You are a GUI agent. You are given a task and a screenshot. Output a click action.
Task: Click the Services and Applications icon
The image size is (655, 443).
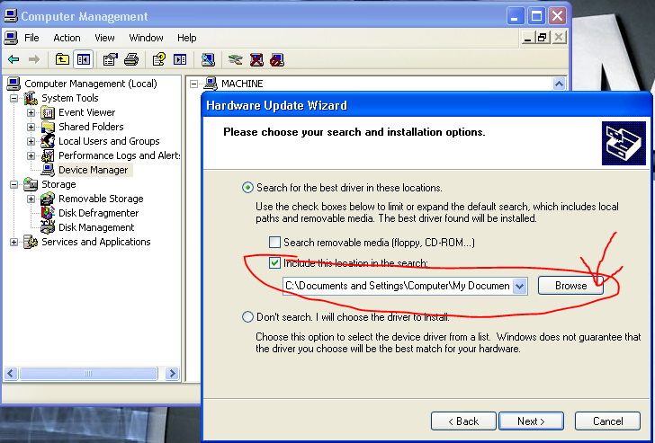click(x=31, y=242)
